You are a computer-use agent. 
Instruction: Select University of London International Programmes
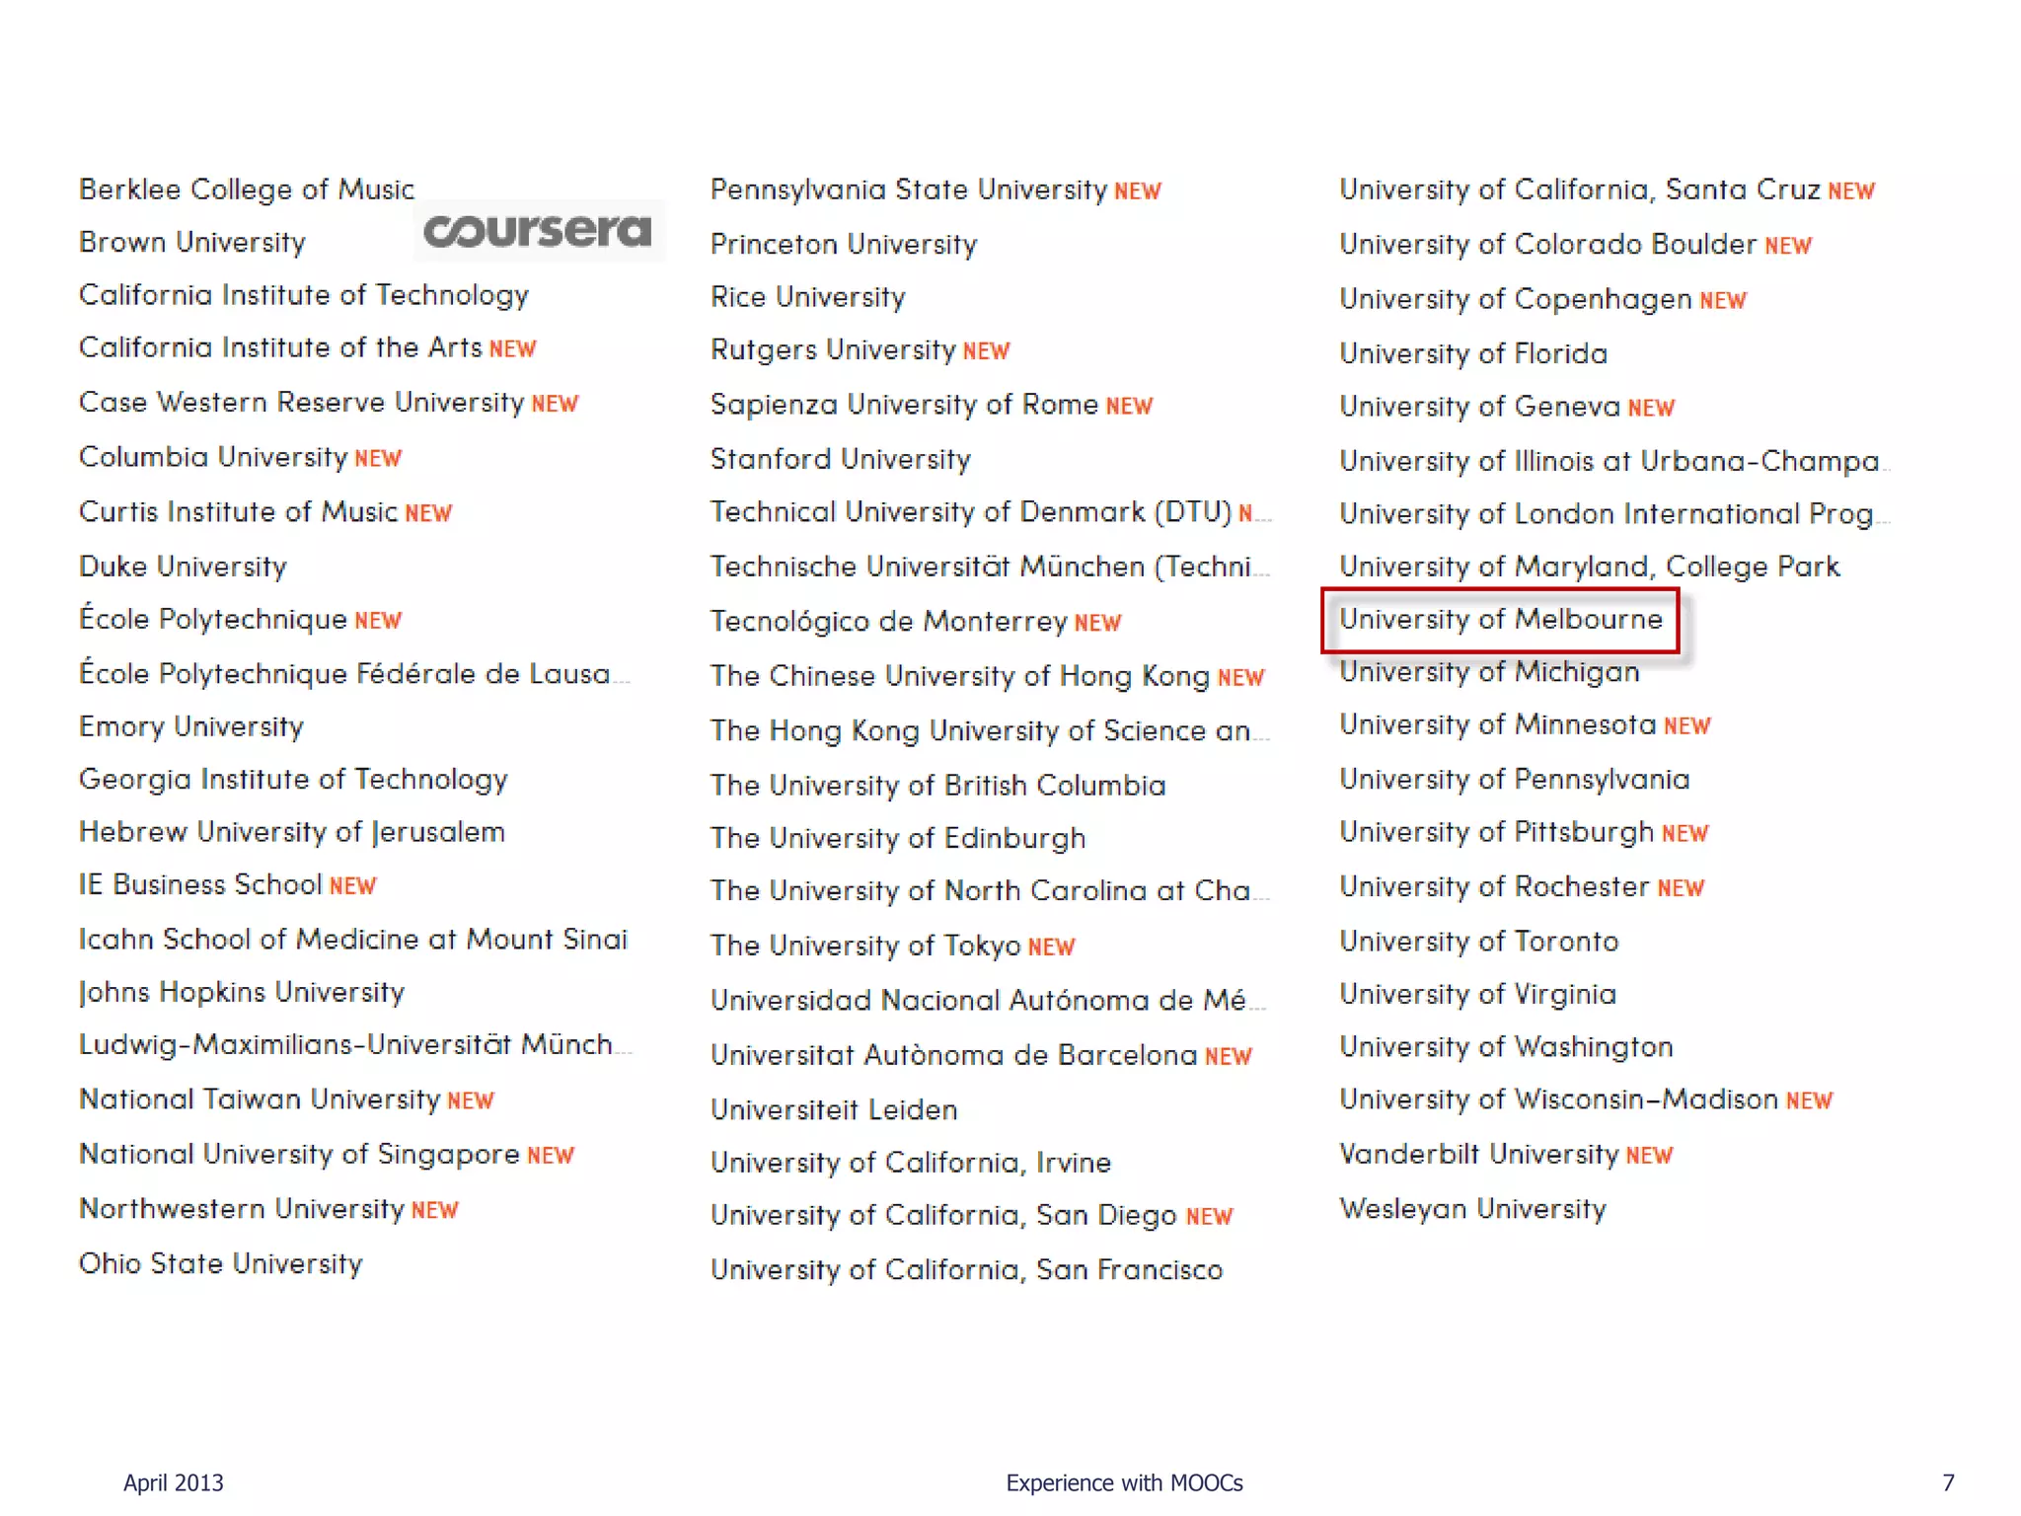coord(1614,514)
